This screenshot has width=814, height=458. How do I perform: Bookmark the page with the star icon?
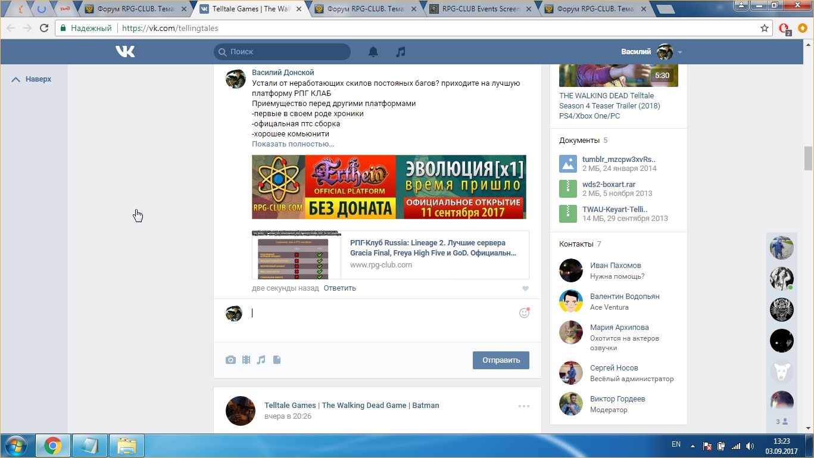pyautogui.click(x=765, y=28)
